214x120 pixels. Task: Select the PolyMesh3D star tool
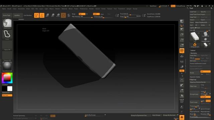click(205, 40)
